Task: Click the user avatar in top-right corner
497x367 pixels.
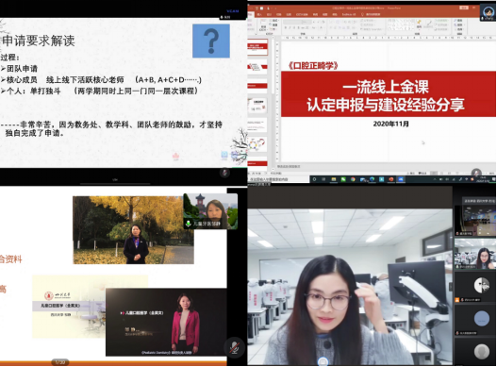Action: point(488,12)
